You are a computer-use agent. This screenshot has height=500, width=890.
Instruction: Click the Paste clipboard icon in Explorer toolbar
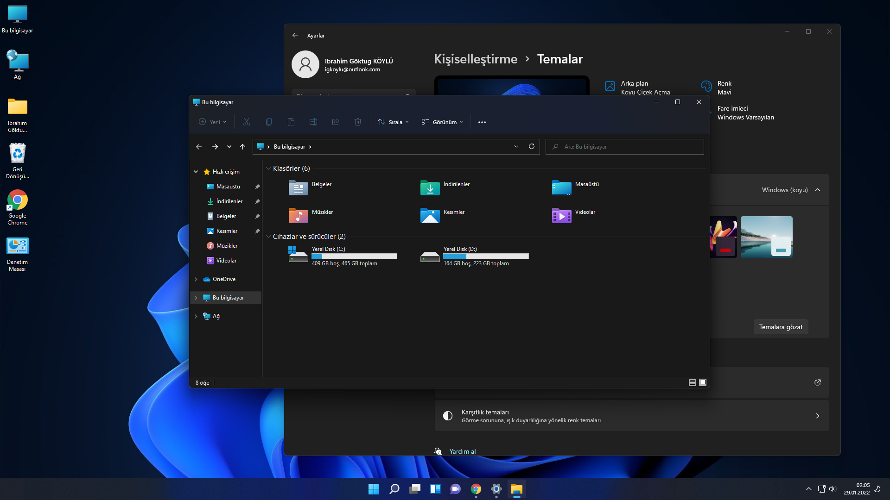291,122
